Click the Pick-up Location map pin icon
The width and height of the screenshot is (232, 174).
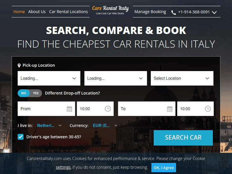pyautogui.click(x=19, y=66)
